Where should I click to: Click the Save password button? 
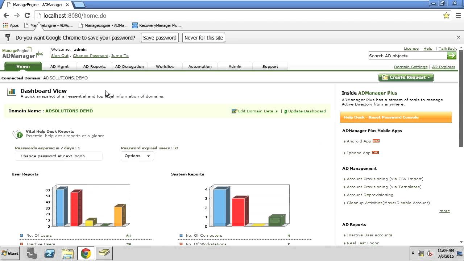159,38
